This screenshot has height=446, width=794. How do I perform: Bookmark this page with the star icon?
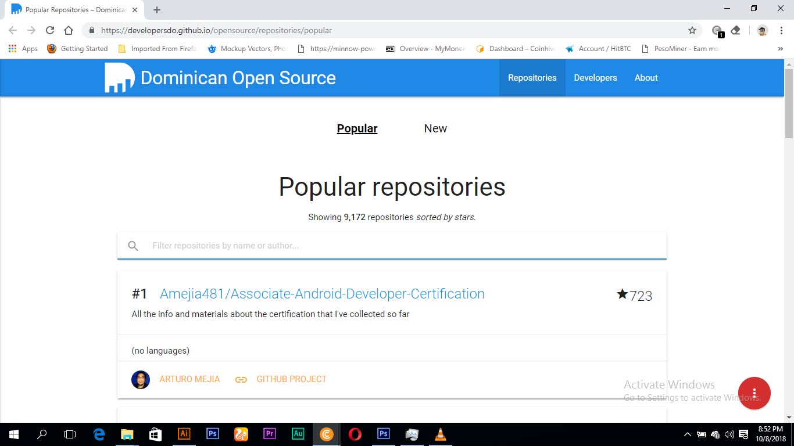click(x=692, y=30)
